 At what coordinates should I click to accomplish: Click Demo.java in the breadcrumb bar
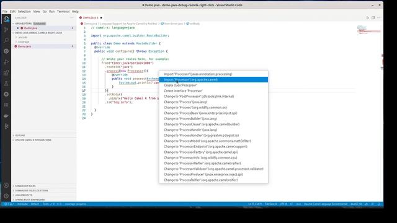[91, 24]
